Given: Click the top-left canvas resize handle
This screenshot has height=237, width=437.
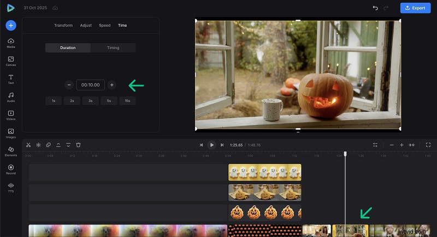Looking at the screenshot, I should pyautogui.click(x=196, y=21).
